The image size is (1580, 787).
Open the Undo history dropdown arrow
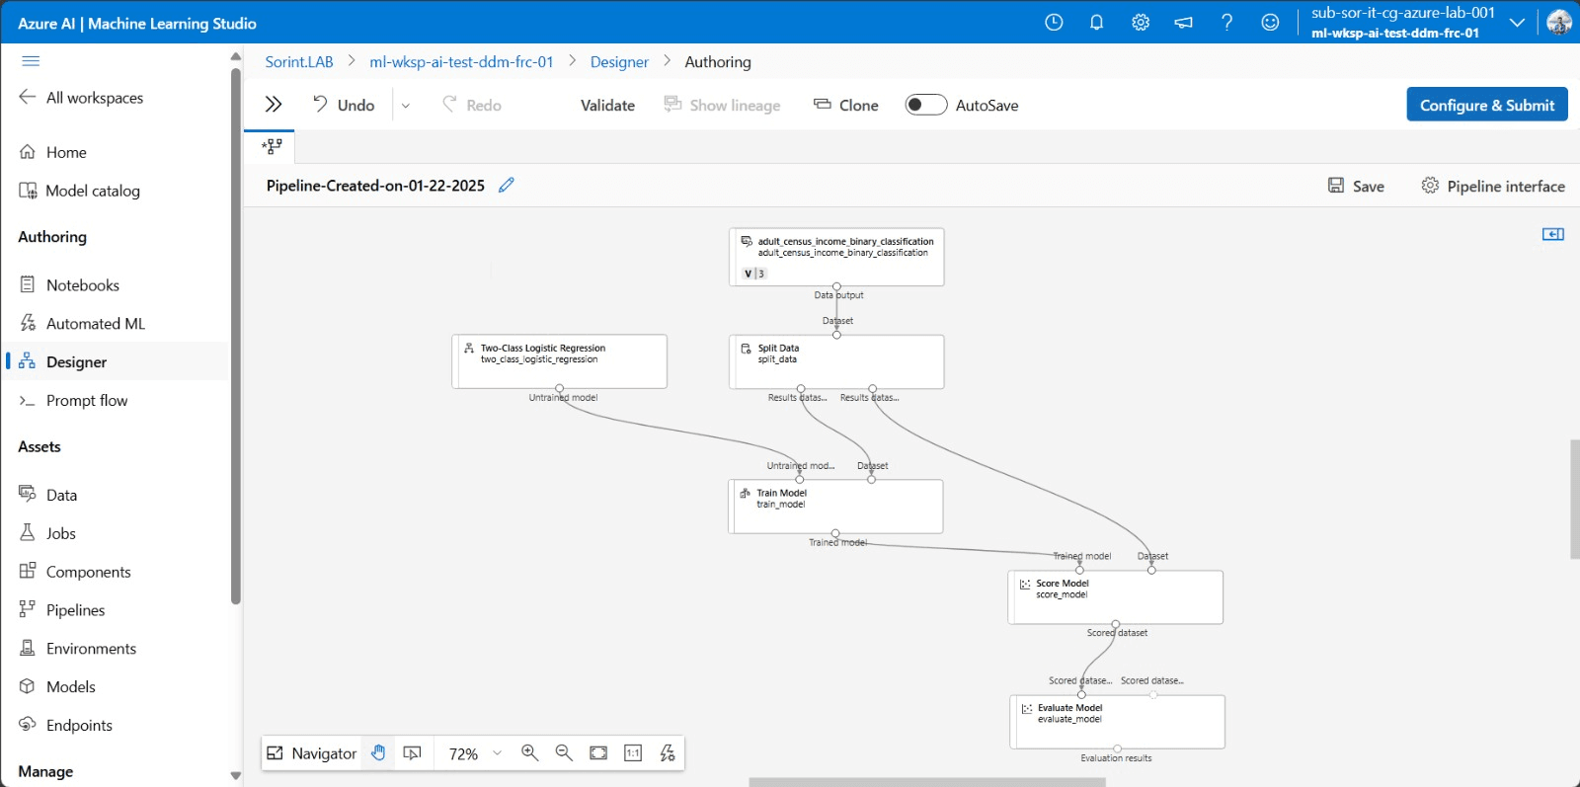pyautogui.click(x=406, y=106)
